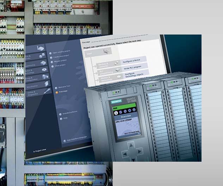Select Migrate project option

[x=59, y=61]
